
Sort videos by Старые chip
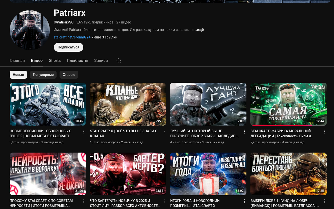point(69,75)
